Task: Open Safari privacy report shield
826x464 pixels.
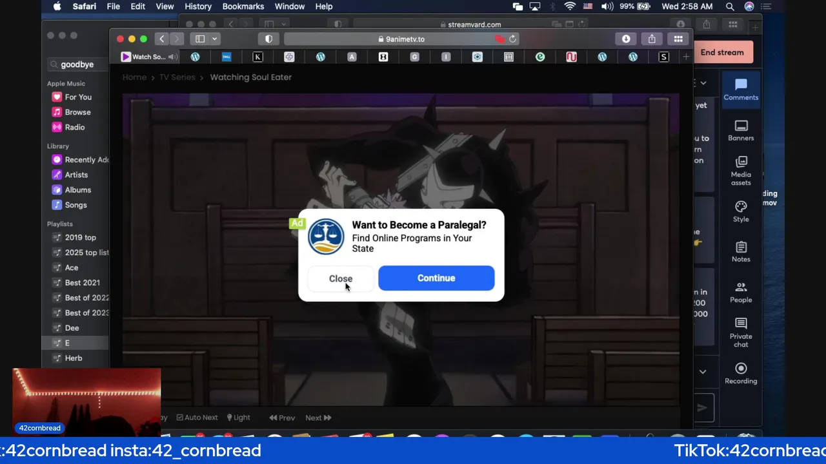Action: [x=268, y=39]
